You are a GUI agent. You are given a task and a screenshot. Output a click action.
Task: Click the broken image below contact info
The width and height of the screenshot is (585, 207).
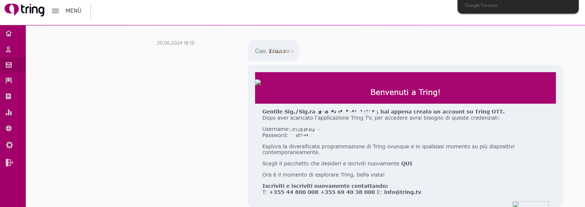530,204
